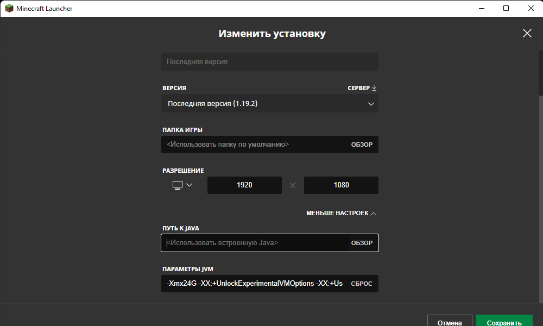Click the installation name field Последняя версия
This screenshot has height=326, width=543.
[x=269, y=61]
